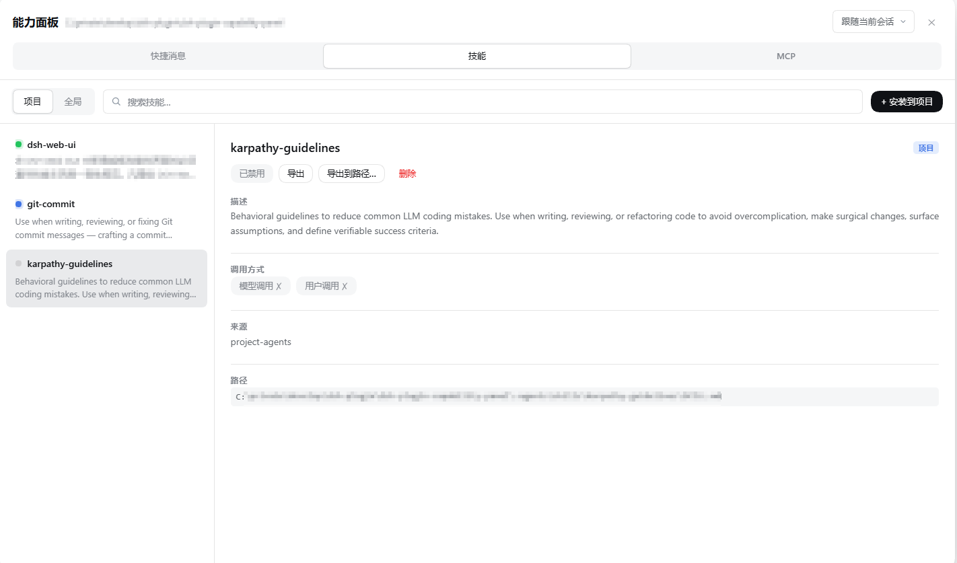Click the project-agents source text
Image resolution: width=957 pixels, height=563 pixels.
point(261,342)
